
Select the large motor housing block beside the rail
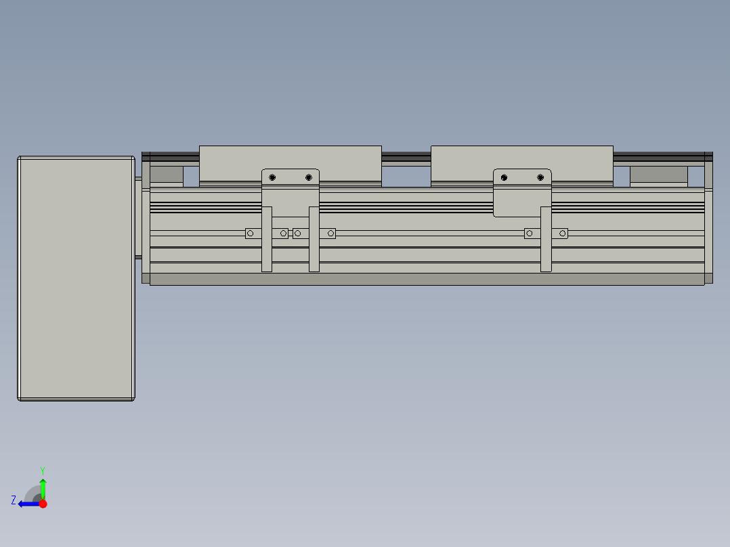[76, 278]
